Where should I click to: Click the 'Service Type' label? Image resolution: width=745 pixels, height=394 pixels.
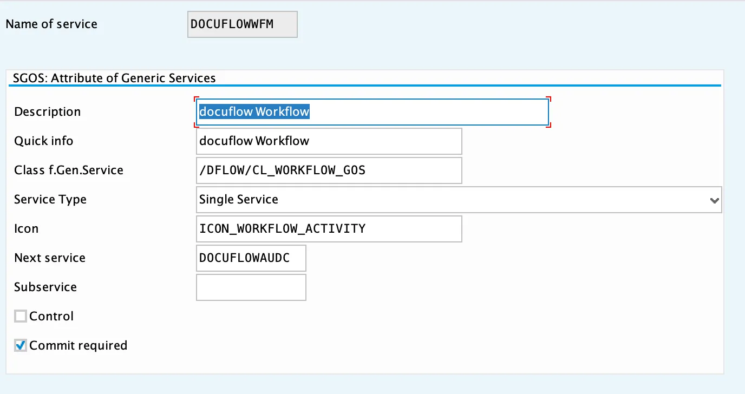50,200
